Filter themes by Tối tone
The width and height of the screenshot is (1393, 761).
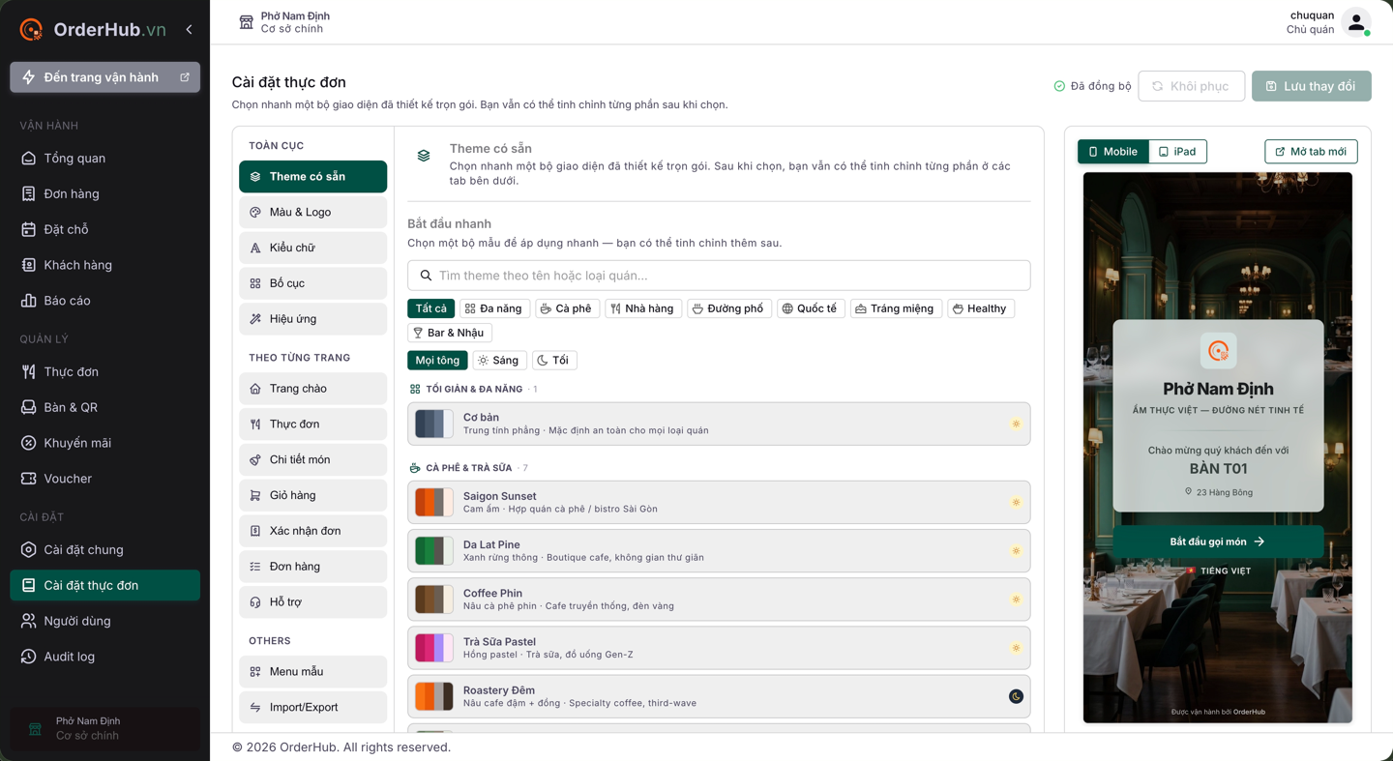[x=554, y=360]
